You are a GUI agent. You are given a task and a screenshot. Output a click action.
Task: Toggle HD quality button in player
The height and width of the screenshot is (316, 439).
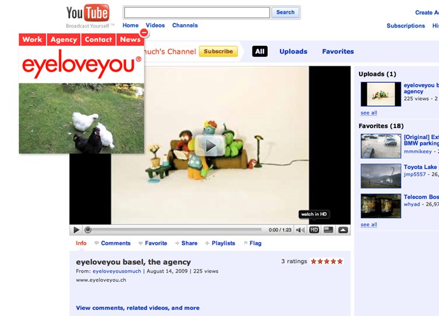314,230
